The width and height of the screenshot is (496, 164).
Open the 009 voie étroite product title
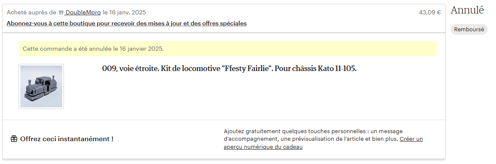pos(229,68)
